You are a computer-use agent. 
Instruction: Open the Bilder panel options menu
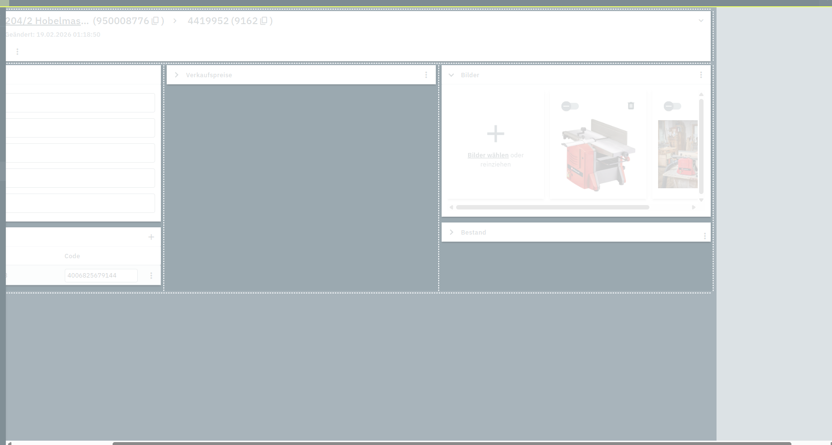point(701,75)
